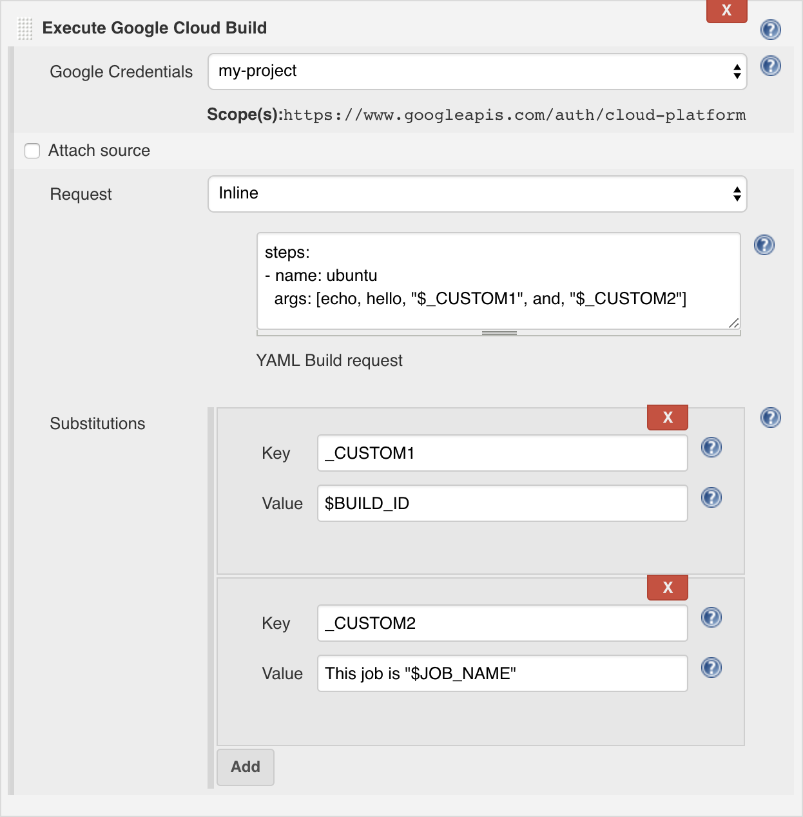Grab the build step drag handle

(24, 28)
